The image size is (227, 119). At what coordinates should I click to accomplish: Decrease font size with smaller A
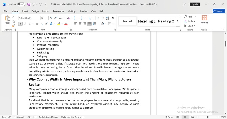click(x=55, y=18)
